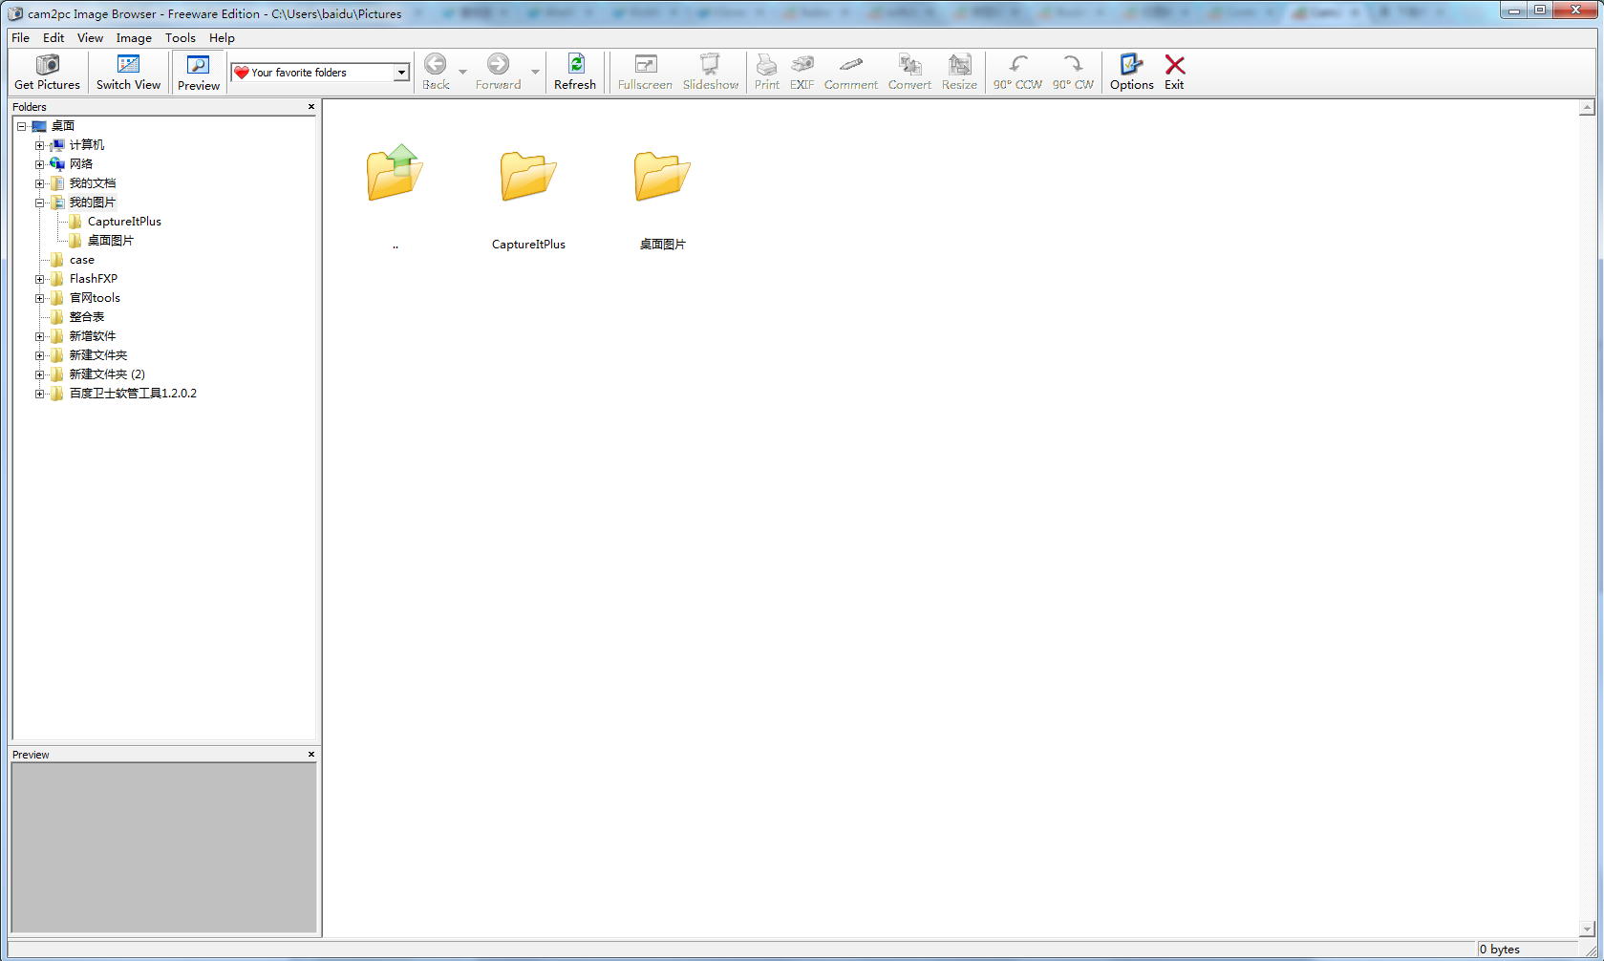Screen dimensions: 1604x961
Task: Open the Help menu
Action: coord(222,38)
